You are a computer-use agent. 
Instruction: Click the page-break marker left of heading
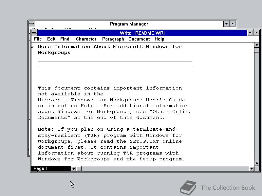[x=32, y=47]
